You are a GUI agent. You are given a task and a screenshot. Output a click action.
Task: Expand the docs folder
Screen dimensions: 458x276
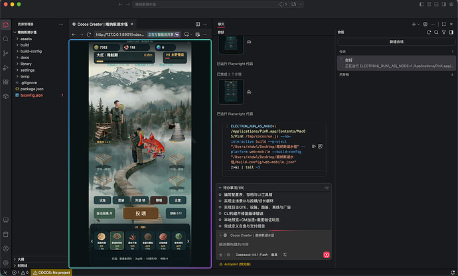tap(40, 58)
